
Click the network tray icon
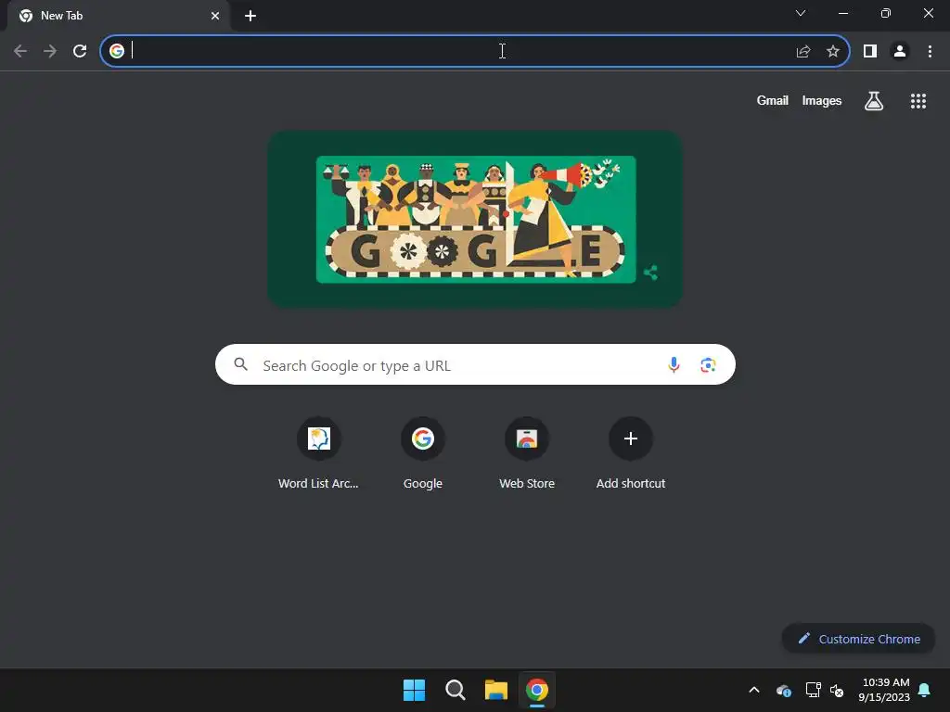coord(813,690)
